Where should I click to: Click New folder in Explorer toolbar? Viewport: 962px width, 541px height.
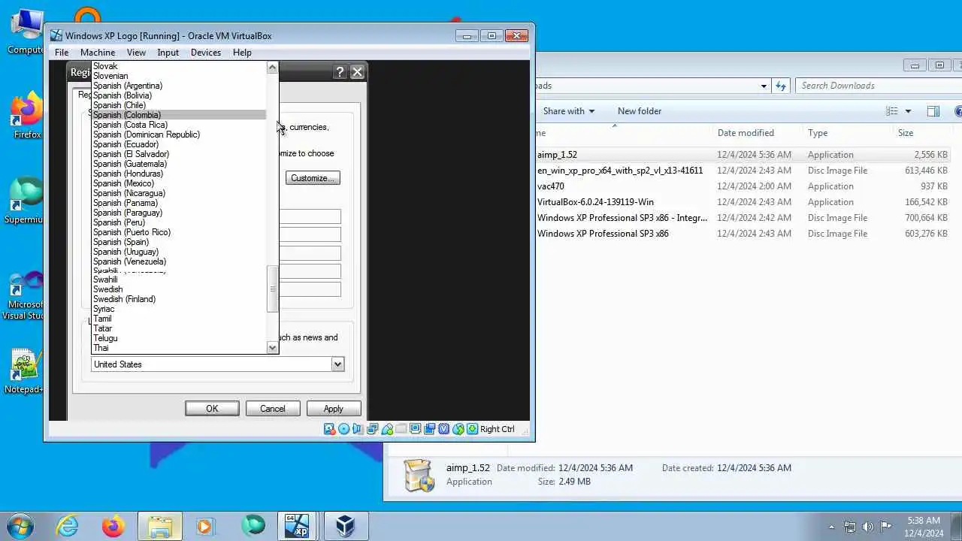click(640, 111)
